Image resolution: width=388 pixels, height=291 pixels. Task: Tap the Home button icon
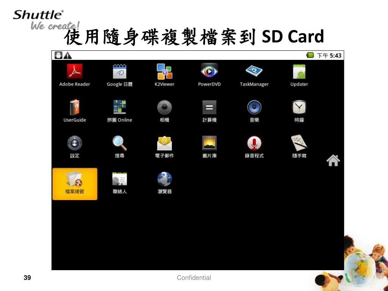(x=333, y=160)
